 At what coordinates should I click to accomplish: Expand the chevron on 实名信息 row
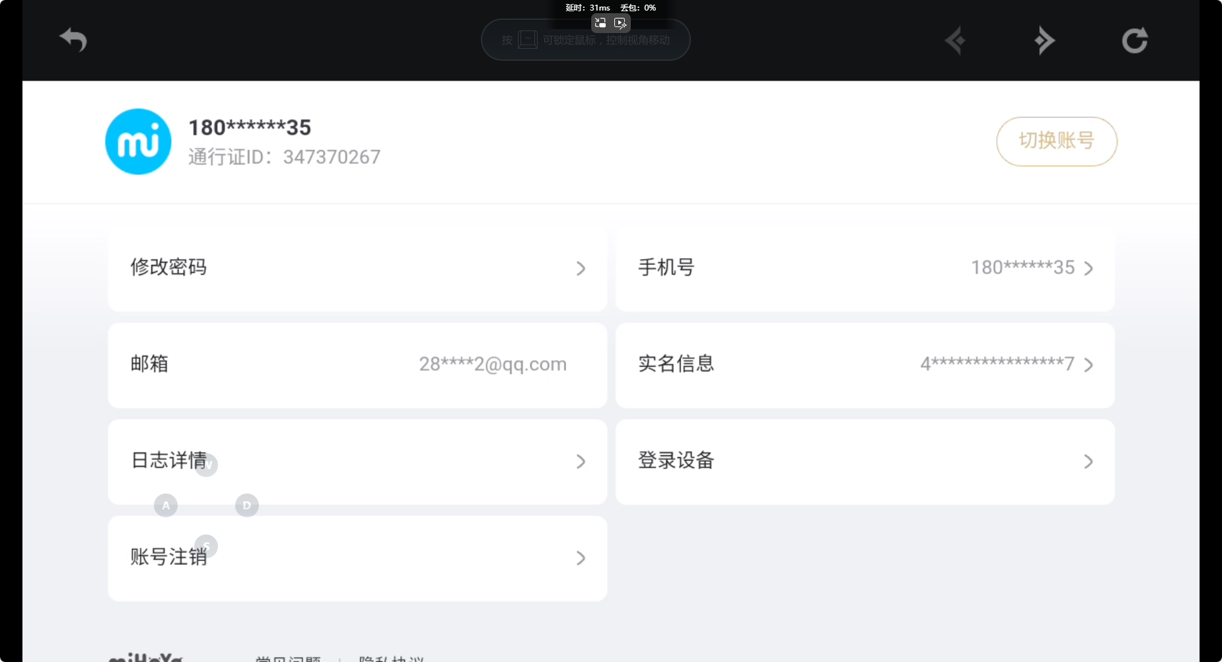point(1089,365)
